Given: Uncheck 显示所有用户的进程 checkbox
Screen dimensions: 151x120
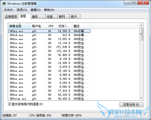Looking at the screenshot, I should pos(10,104).
